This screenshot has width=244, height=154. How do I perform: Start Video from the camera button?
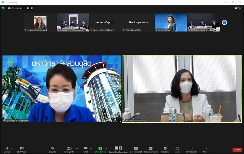[x=21, y=149]
